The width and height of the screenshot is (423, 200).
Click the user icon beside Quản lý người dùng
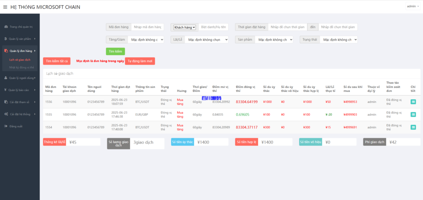6,78
